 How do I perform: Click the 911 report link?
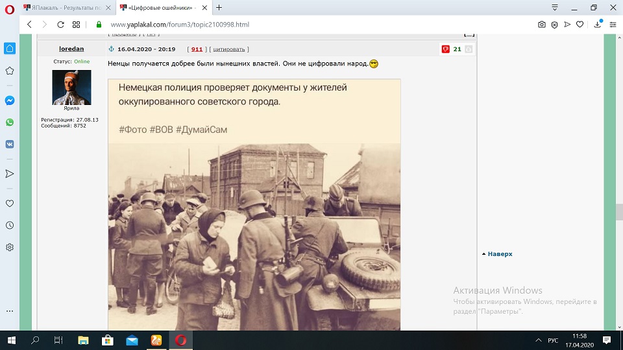197,49
